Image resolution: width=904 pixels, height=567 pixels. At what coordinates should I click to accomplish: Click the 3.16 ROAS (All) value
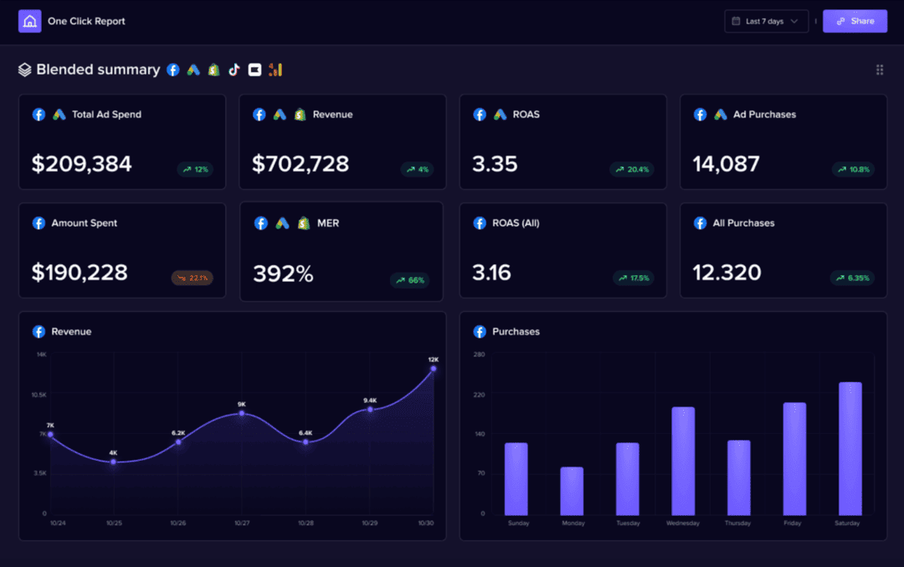point(492,272)
